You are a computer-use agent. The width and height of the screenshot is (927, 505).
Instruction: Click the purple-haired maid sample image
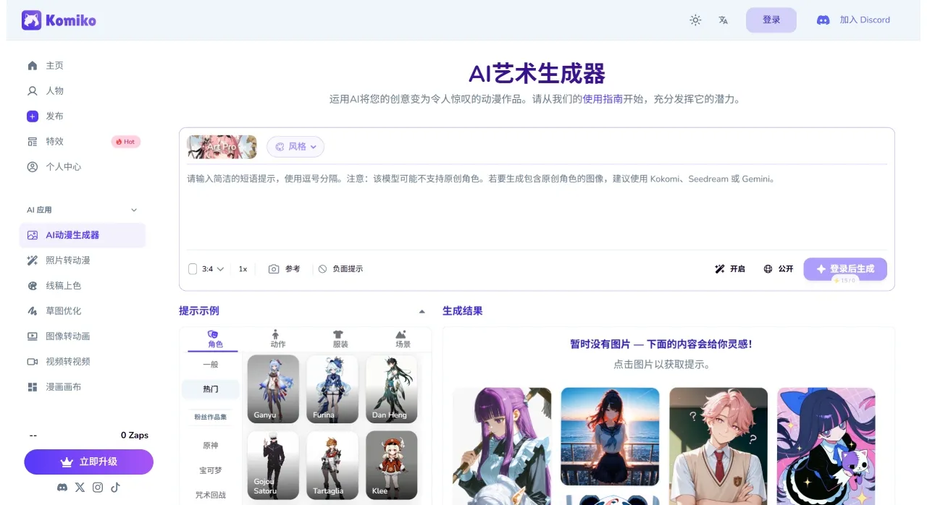pos(502,446)
